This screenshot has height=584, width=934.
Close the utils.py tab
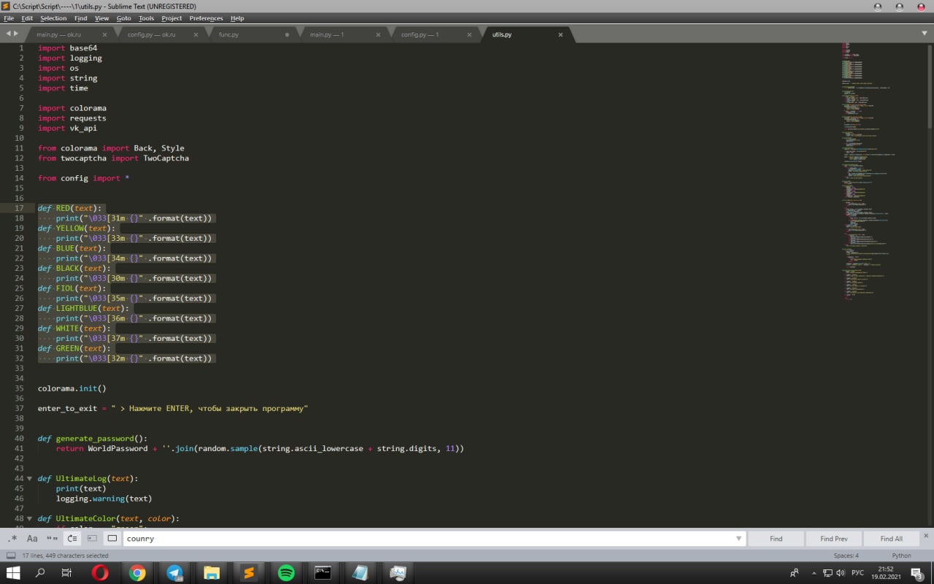coord(560,34)
